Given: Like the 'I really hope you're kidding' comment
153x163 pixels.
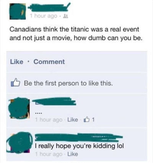Looking at the screenshot, I should (x=73, y=154).
